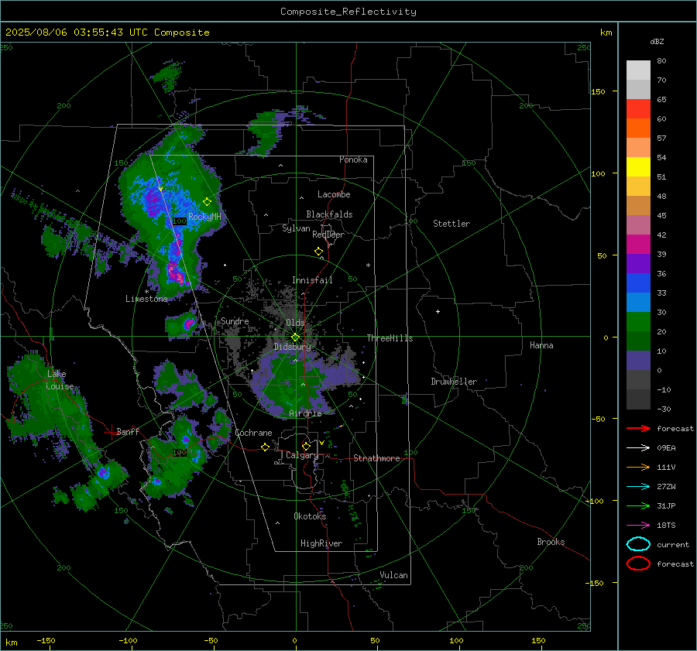697x651 pixels.
Task: Pick the red 60–65 dBZ swatch
Action: tap(638, 109)
